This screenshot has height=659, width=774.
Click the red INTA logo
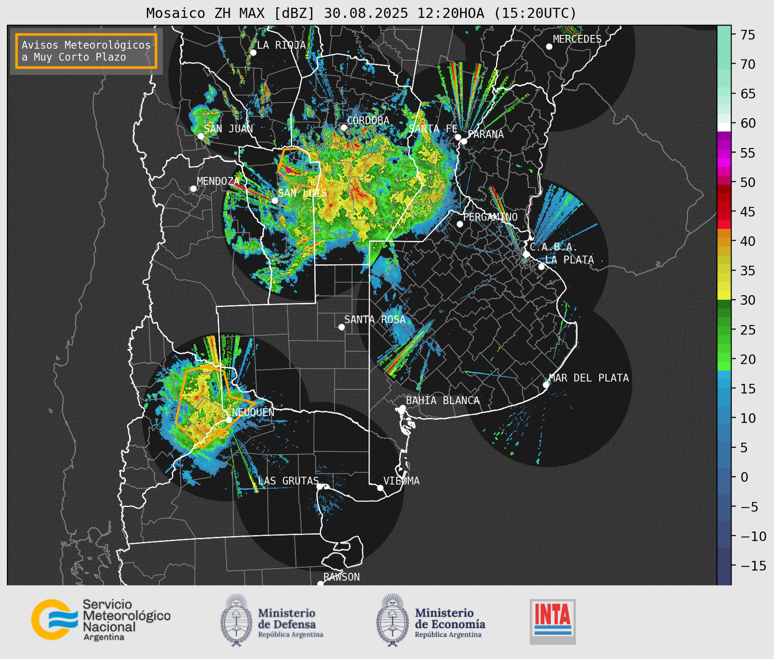[x=552, y=621]
